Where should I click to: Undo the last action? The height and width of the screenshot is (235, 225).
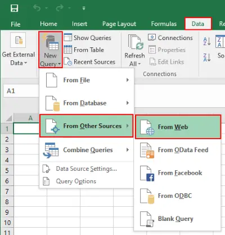pos(37,8)
